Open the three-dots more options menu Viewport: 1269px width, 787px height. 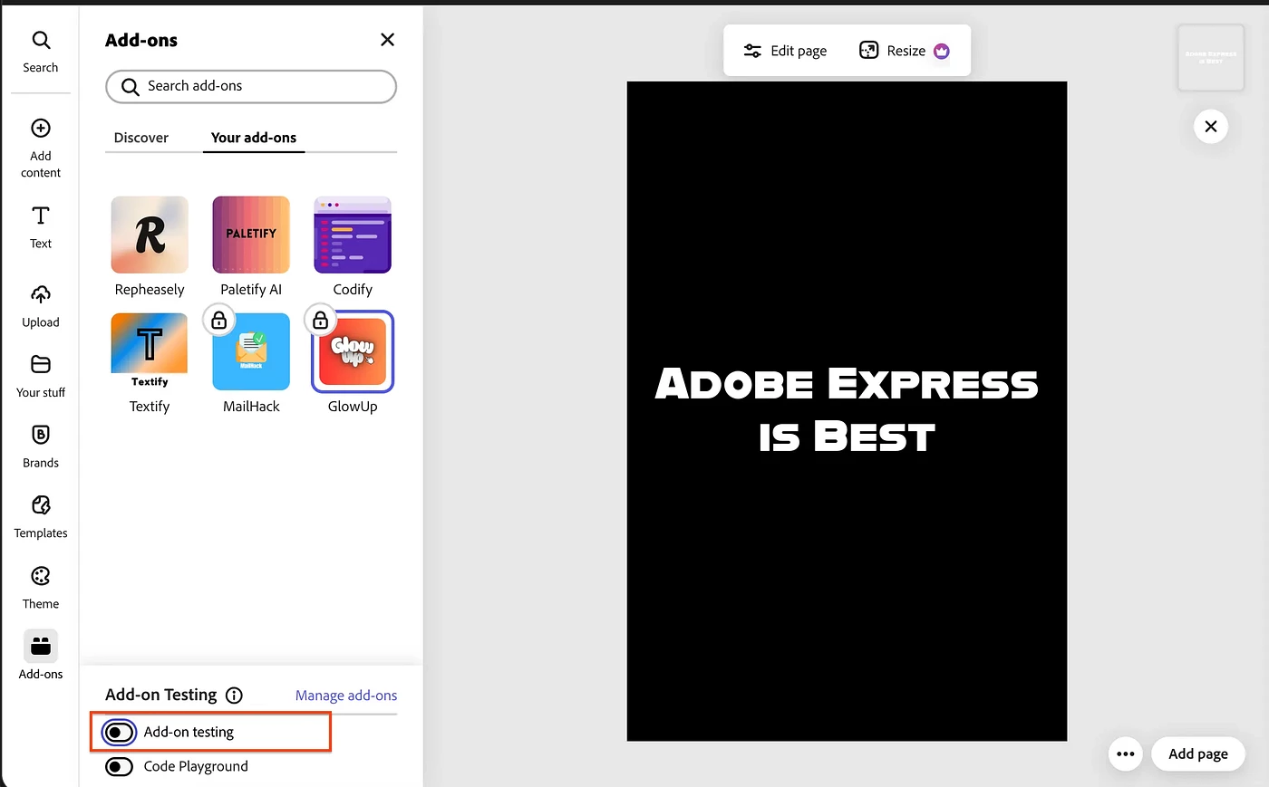(x=1126, y=753)
